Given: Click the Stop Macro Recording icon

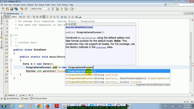Looking at the screenshot, I should [73, 17].
